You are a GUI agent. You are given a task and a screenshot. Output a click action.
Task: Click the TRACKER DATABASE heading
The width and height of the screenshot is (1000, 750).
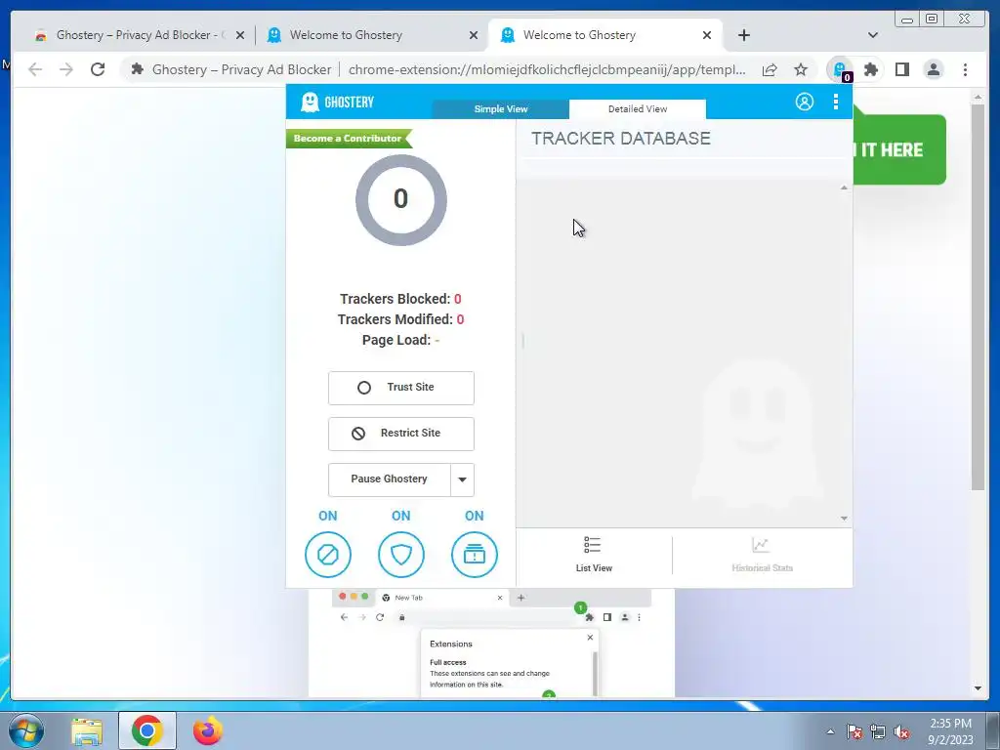(621, 139)
